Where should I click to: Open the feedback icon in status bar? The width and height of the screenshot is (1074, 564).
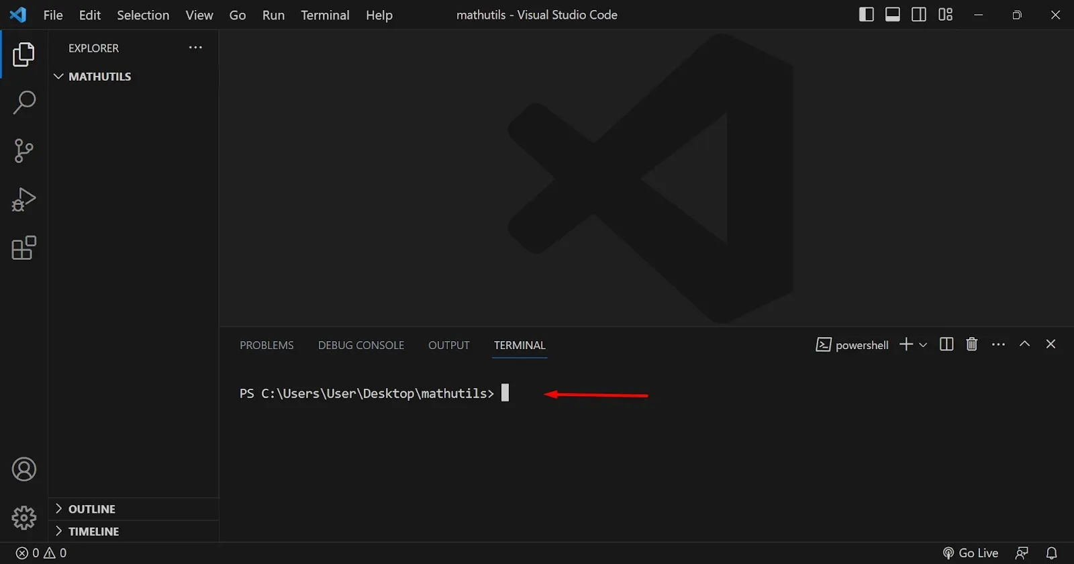pyautogui.click(x=1022, y=553)
